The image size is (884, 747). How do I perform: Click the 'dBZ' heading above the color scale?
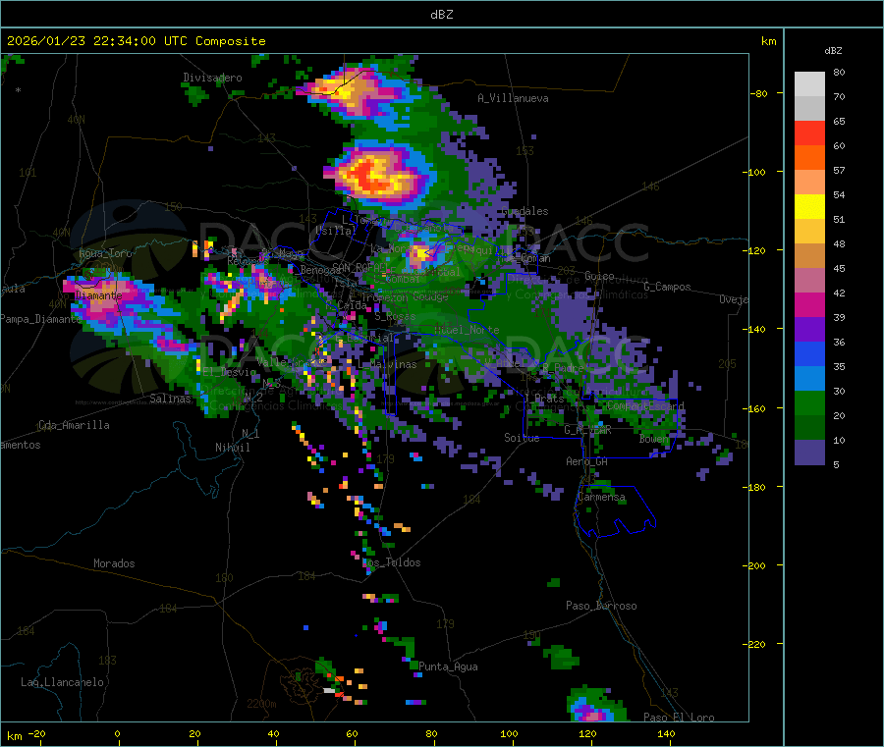pyautogui.click(x=833, y=51)
